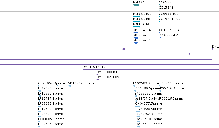
Task: Select the Mst33A-RA transcript glyph
Action: 136,16
